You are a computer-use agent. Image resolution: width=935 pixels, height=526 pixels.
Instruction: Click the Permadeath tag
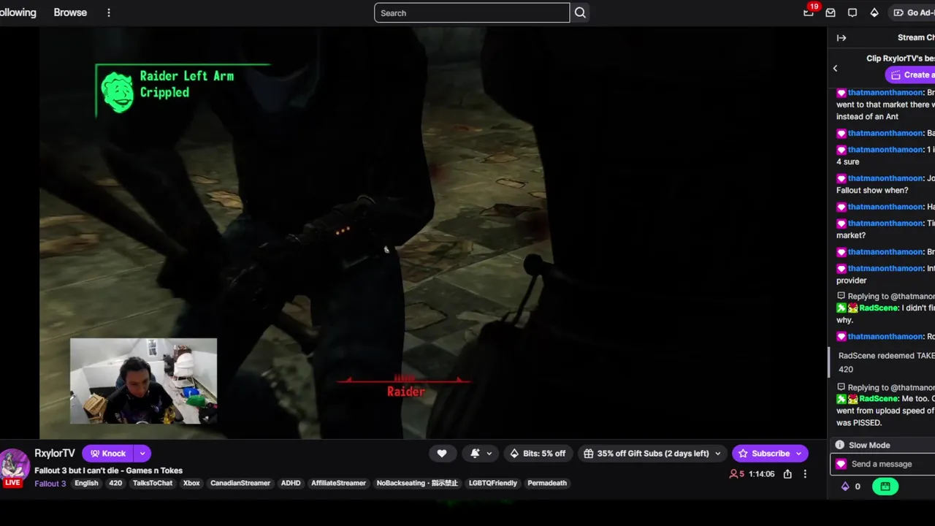[x=547, y=483]
